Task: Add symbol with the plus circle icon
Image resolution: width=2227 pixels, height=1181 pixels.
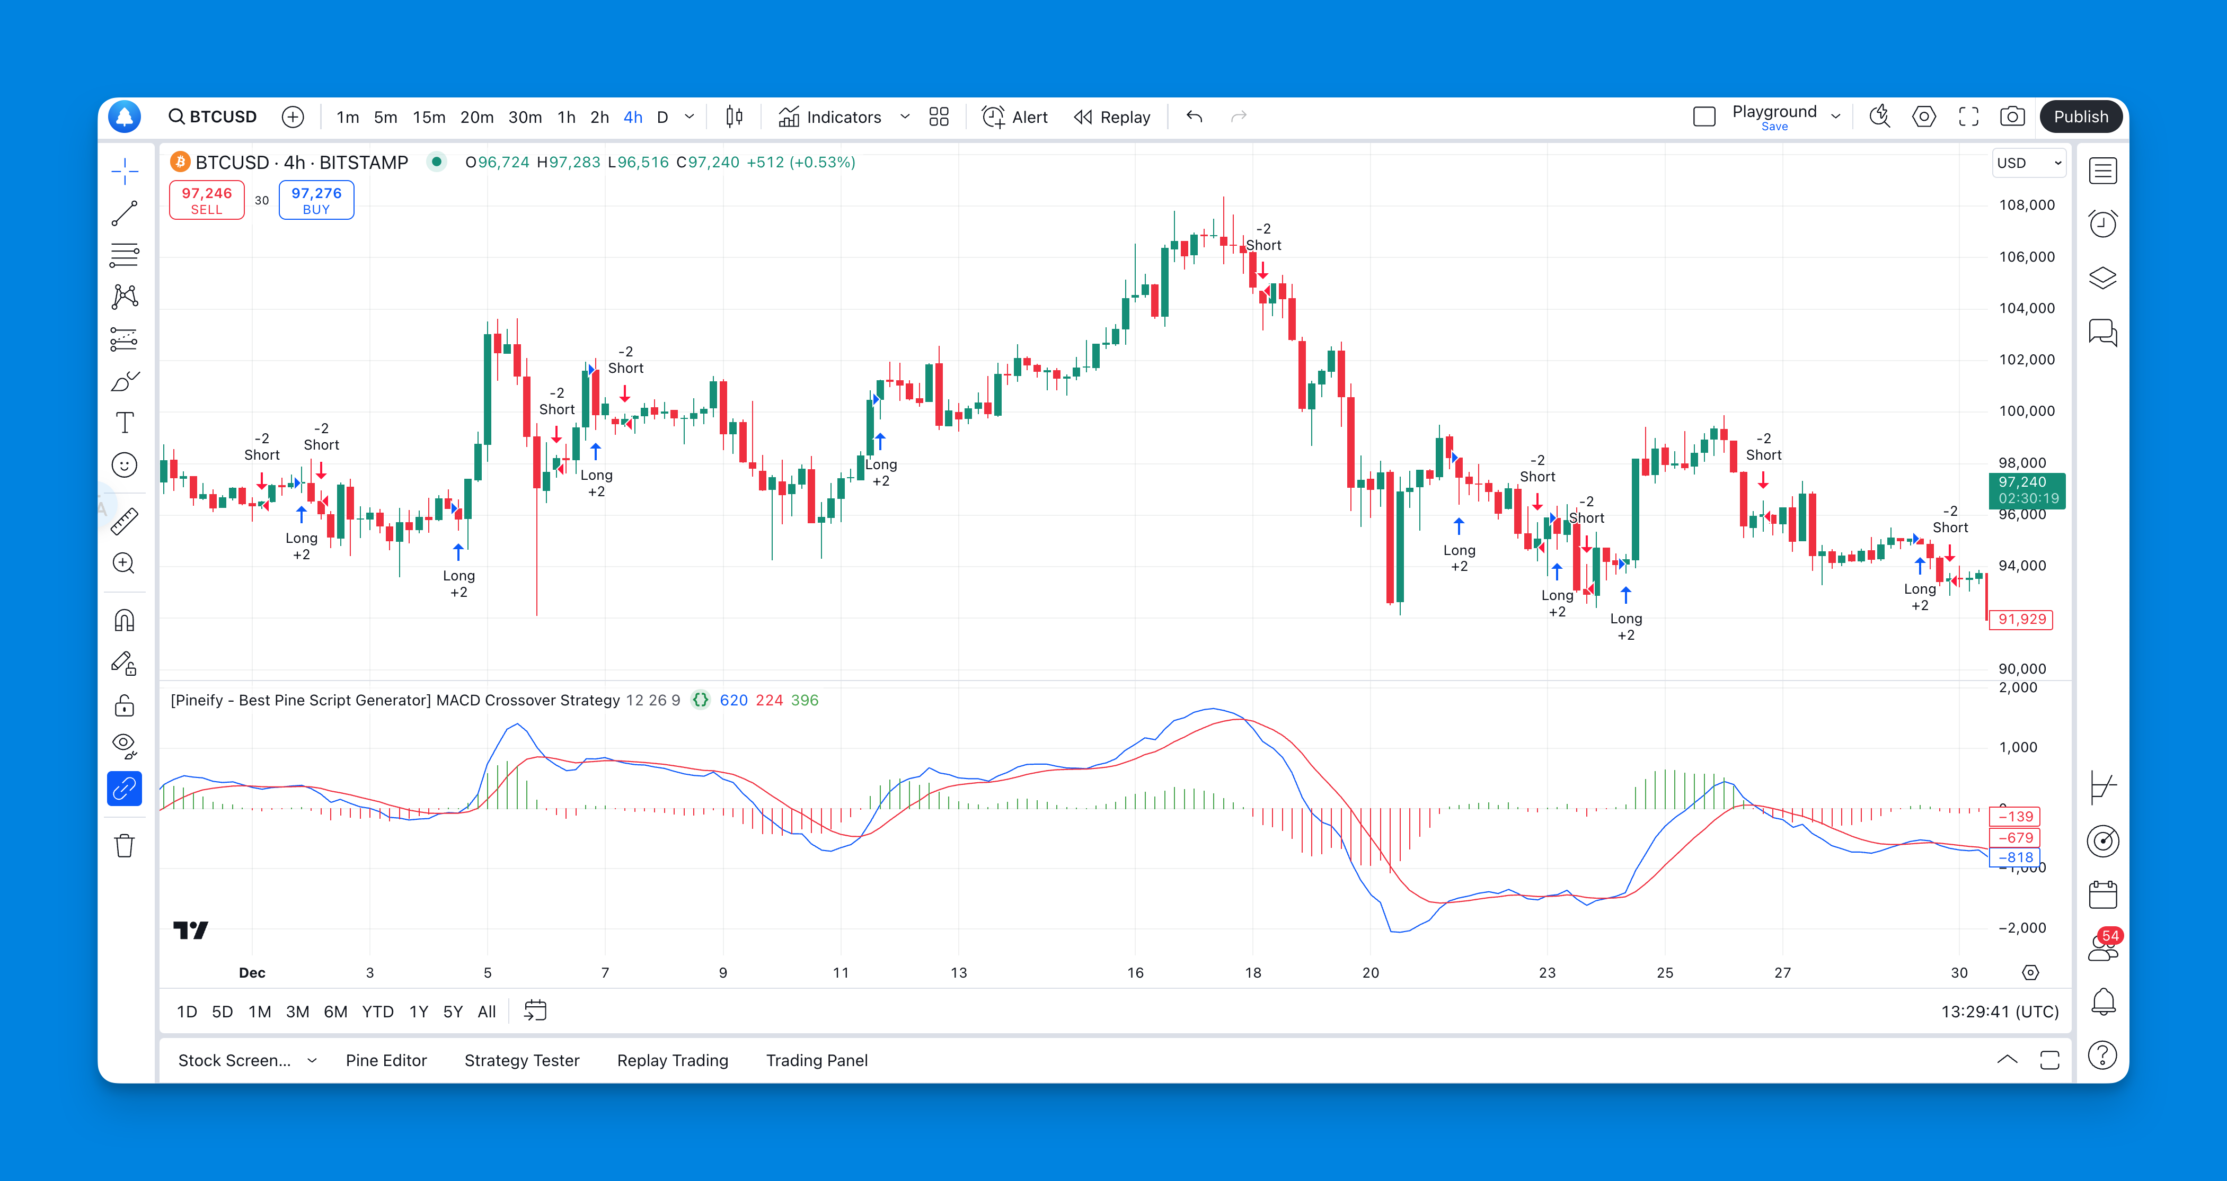Action: pos(293,117)
